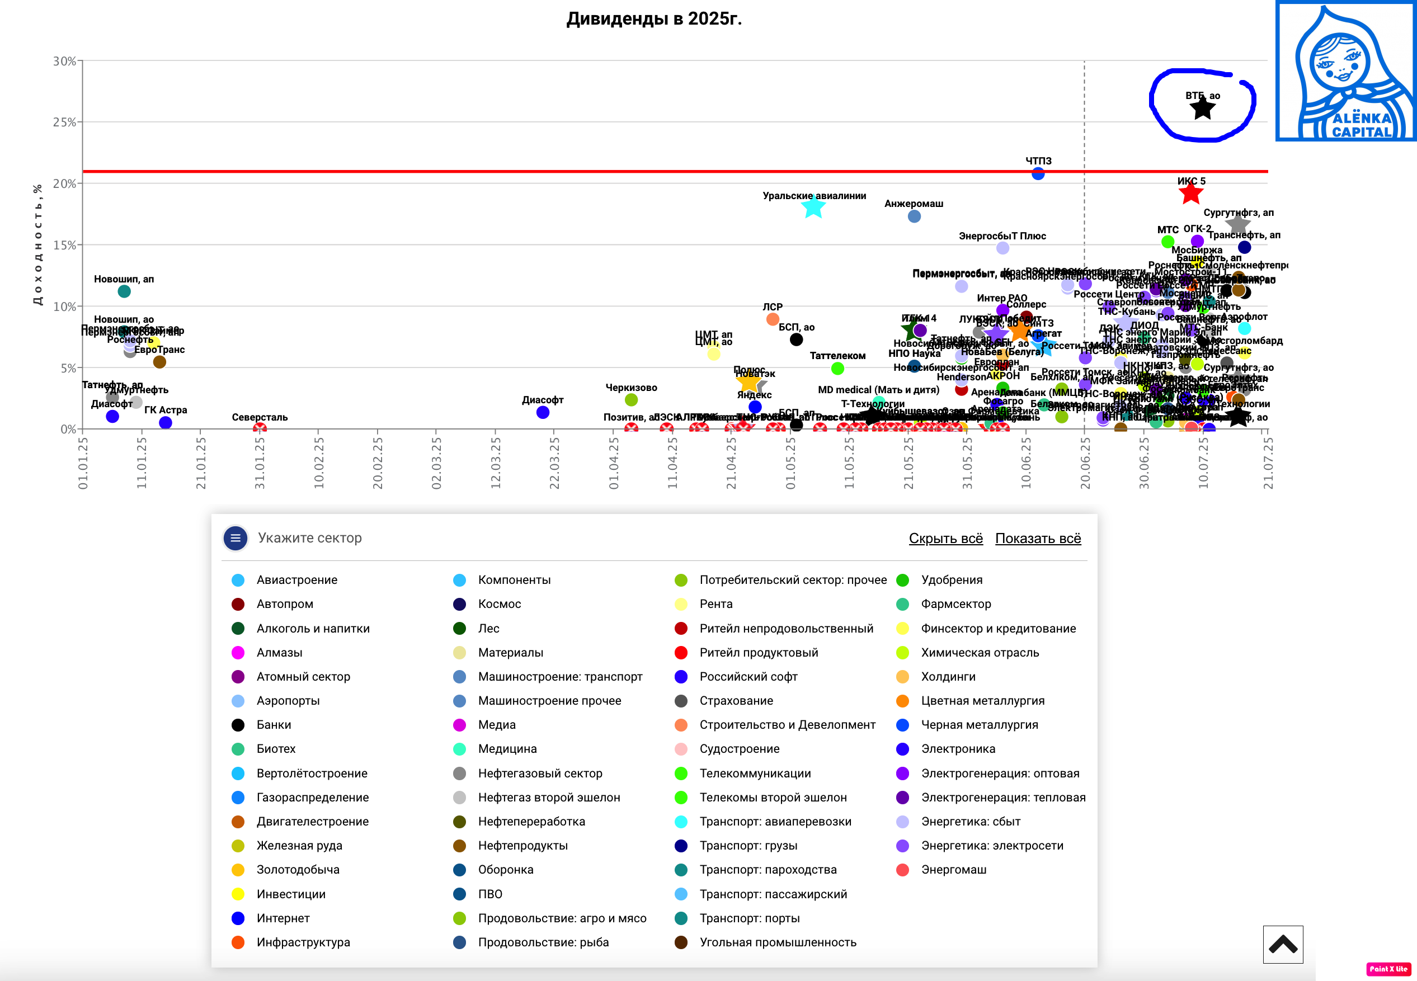
Task: Click the teal Новошип, ап data point
Action: [x=124, y=291]
